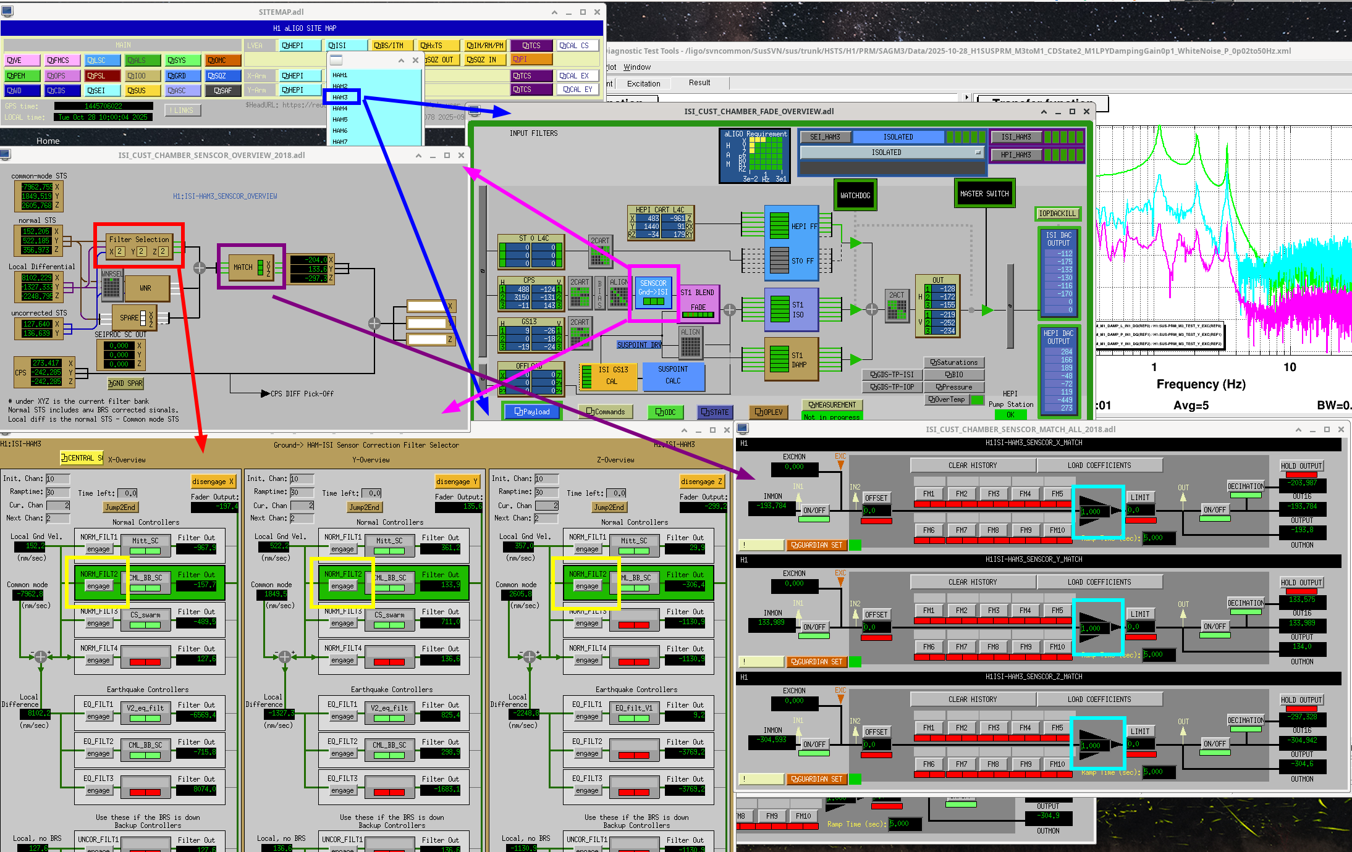Click X-Overview Ramptime input field

point(57,492)
